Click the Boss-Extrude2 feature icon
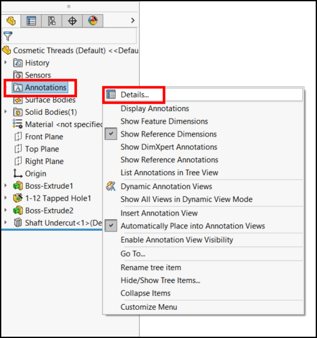The width and height of the screenshot is (317, 338). pos(18,210)
